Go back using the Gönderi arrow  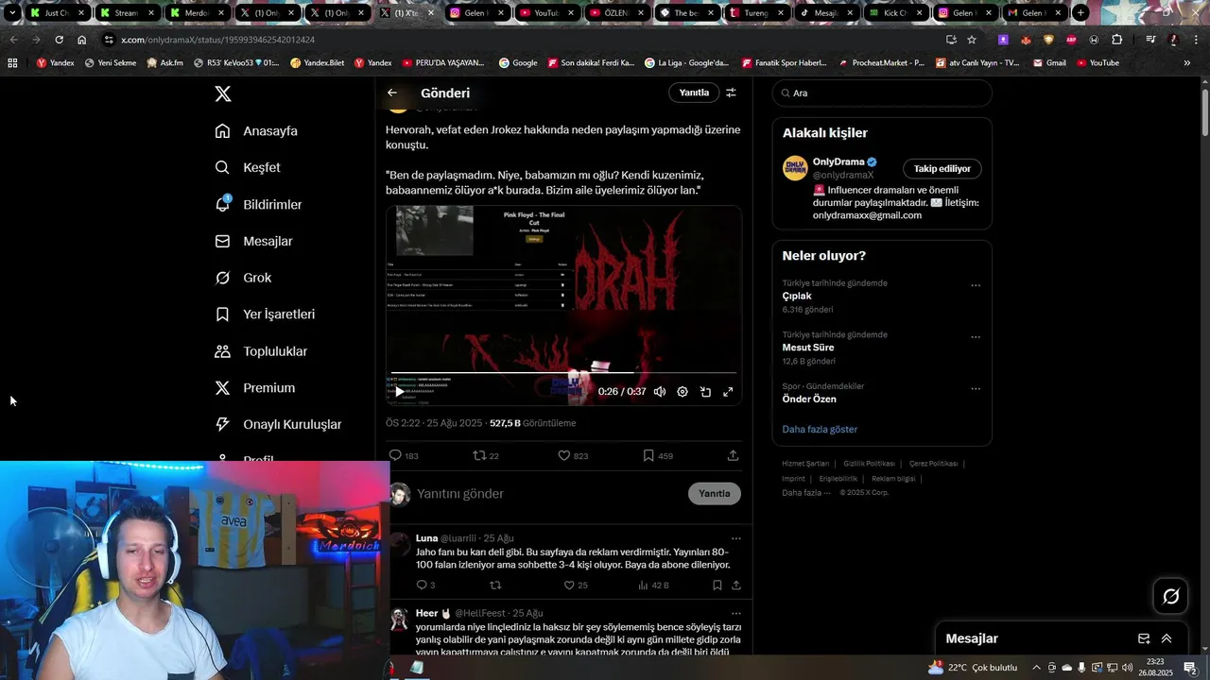pyautogui.click(x=392, y=93)
